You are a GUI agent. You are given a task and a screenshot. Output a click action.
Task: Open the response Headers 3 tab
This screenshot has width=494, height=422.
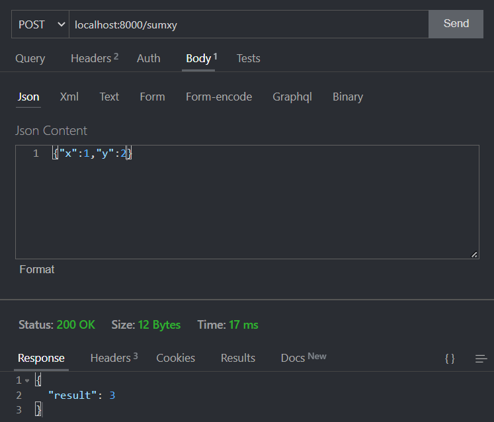click(114, 358)
